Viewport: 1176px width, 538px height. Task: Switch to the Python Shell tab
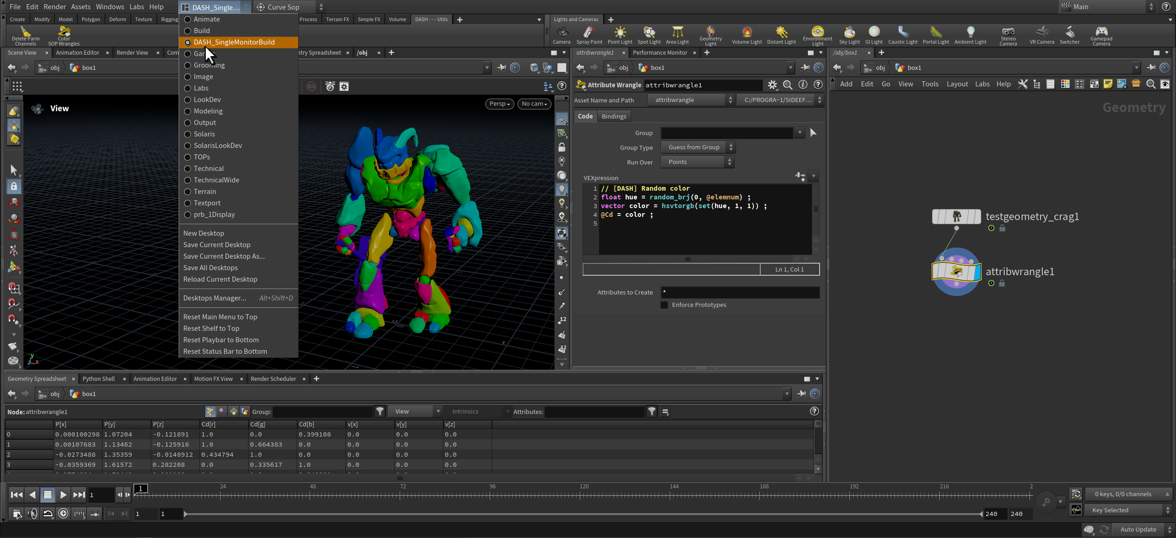pyautogui.click(x=99, y=379)
